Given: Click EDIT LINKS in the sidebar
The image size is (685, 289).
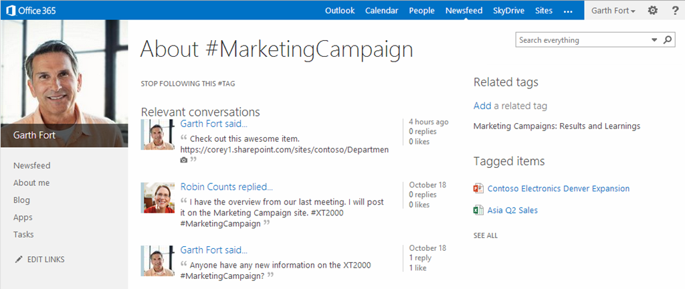Looking at the screenshot, I should [46, 260].
